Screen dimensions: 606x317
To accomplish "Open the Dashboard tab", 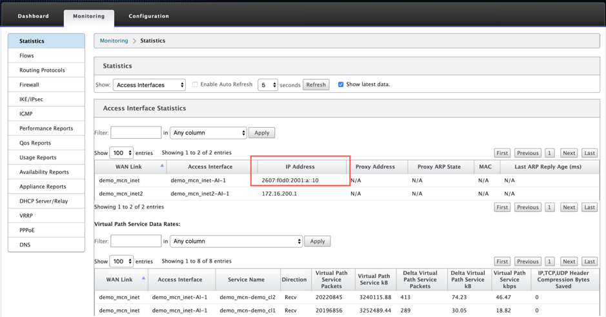I will point(34,16).
